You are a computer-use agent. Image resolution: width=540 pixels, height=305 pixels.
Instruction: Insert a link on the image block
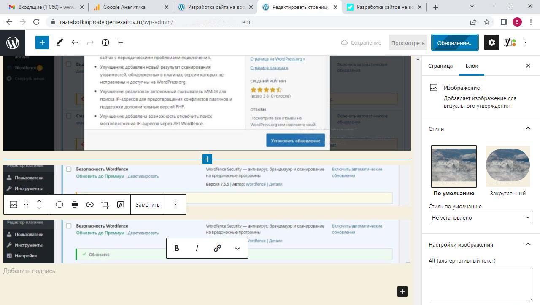tap(90, 204)
